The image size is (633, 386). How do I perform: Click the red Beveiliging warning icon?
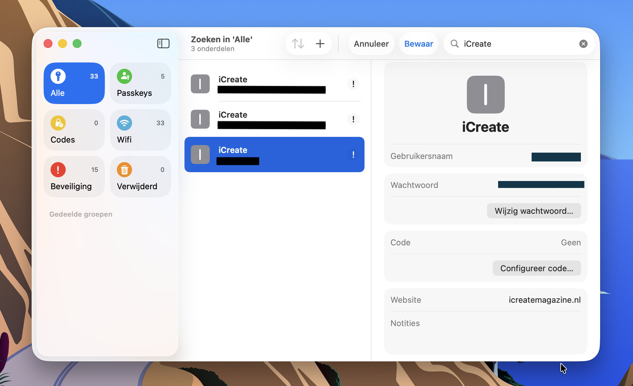pyautogui.click(x=58, y=170)
